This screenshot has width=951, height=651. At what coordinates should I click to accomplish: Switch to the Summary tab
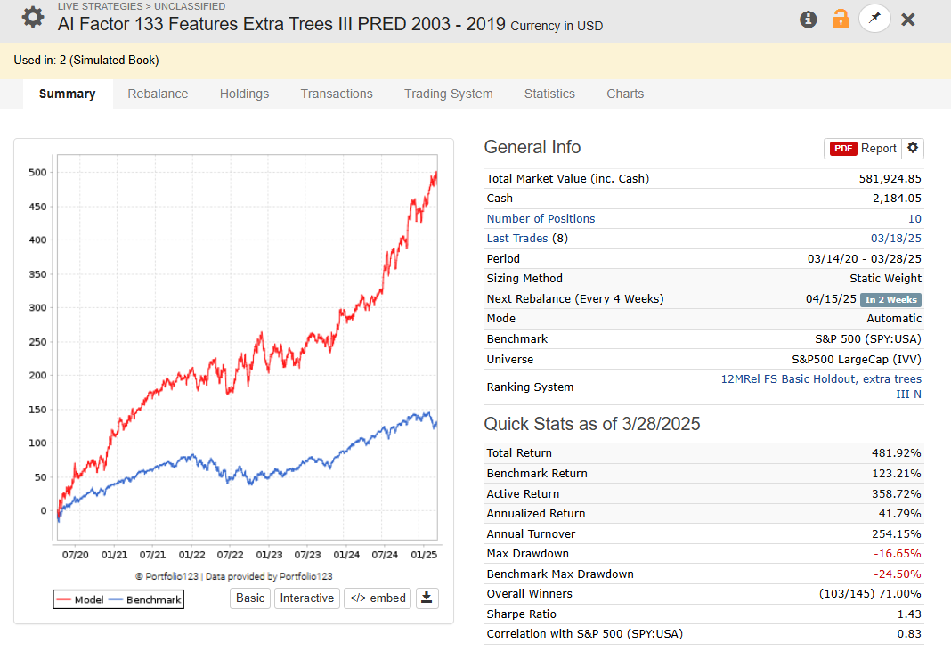click(68, 94)
